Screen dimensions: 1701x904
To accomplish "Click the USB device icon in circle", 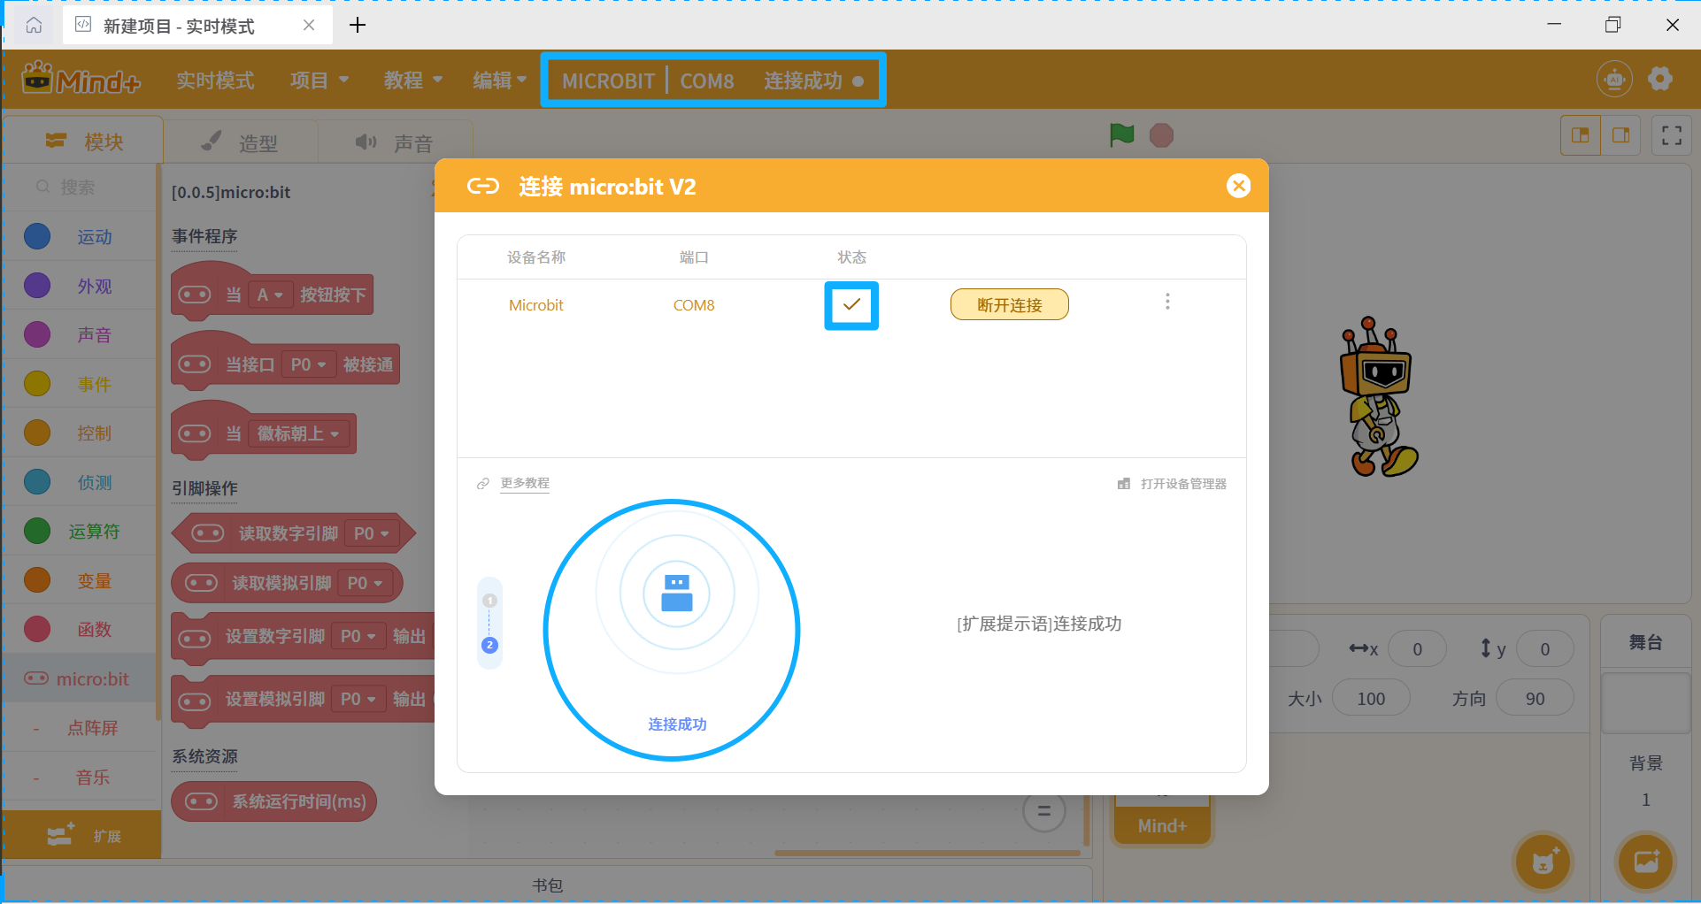I will tap(677, 593).
